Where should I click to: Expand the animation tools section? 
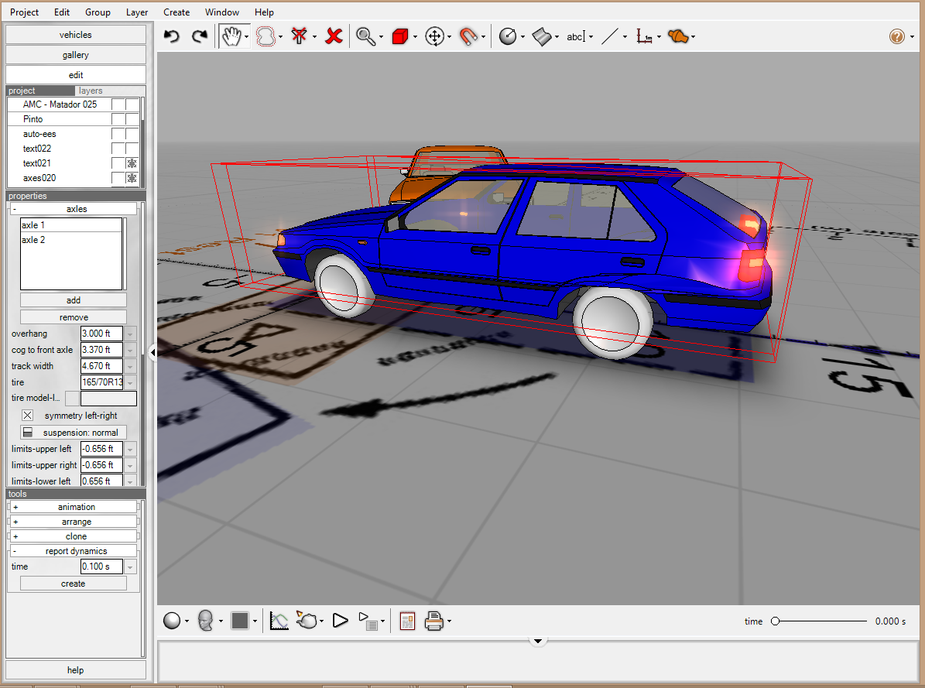click(x=74, y=507)
